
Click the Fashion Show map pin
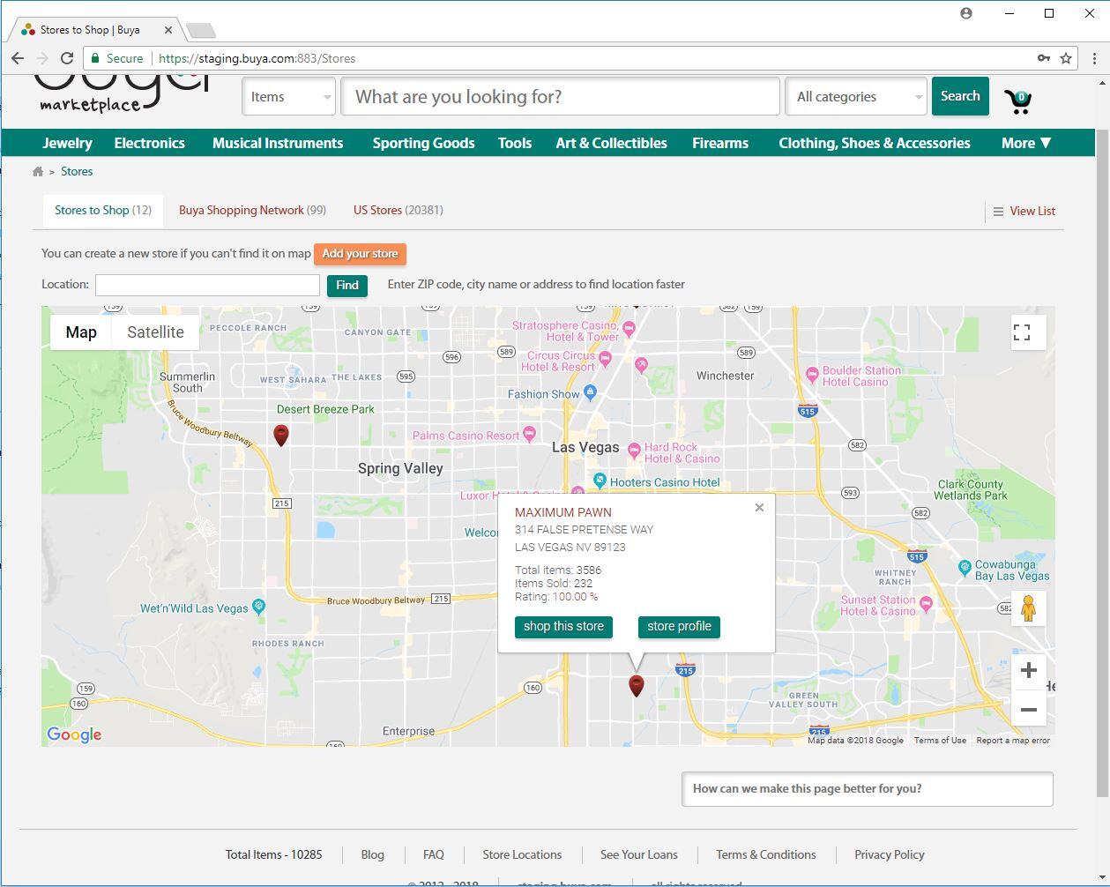[590, 391]
